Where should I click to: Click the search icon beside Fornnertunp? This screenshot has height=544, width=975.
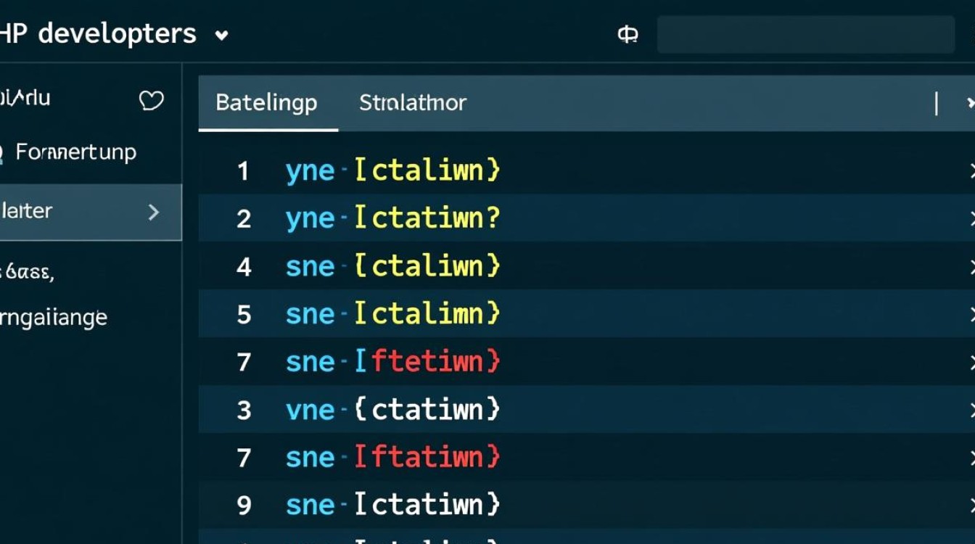[x=1, y=153]
